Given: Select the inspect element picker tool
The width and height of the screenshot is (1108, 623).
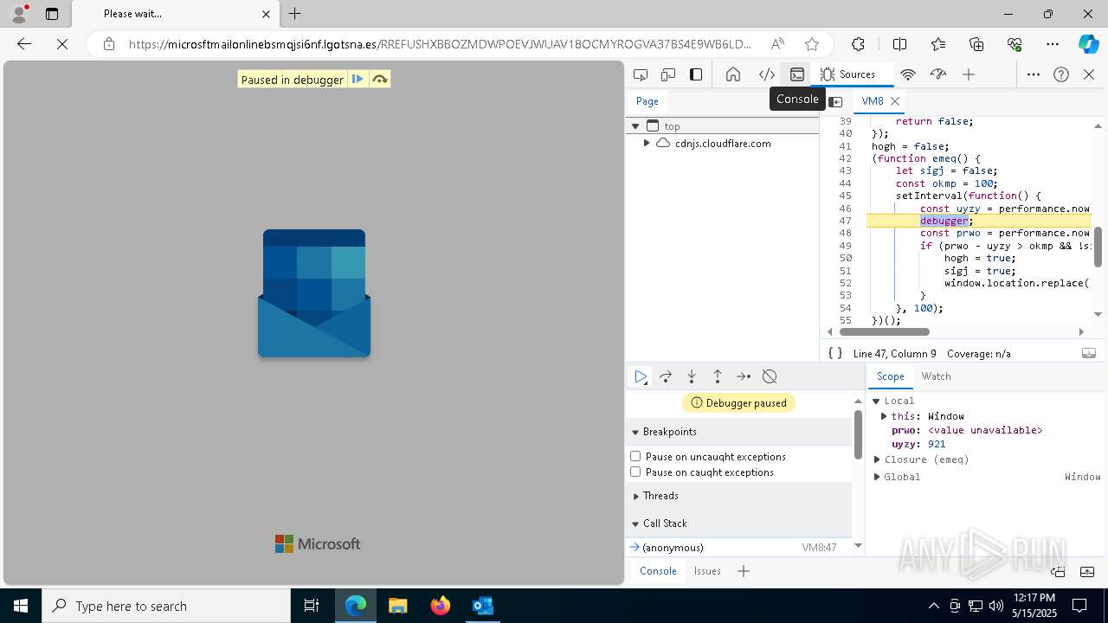Looking at the screenshot, I should 641,74.
